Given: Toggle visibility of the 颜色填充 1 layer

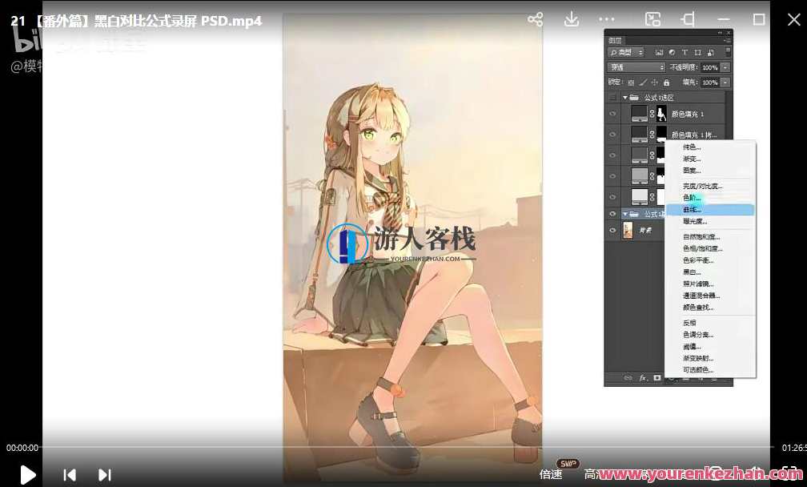Looking at the screenshot, I should tap(613, 113).
